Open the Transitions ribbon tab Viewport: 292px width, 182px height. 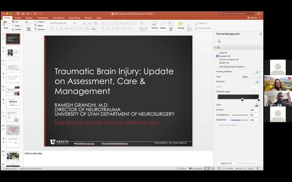tap(43, 18)
